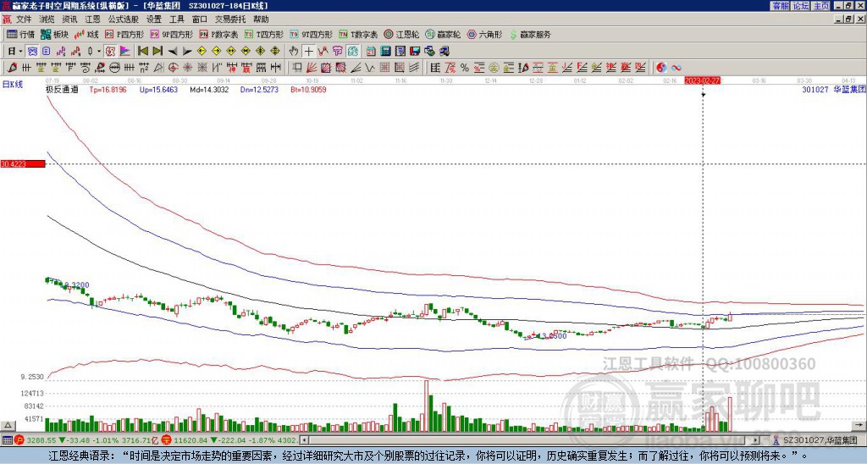Jump to last bar icon
Screen dimensions: 867x464
pyautogui.click(x=157, y=52)
